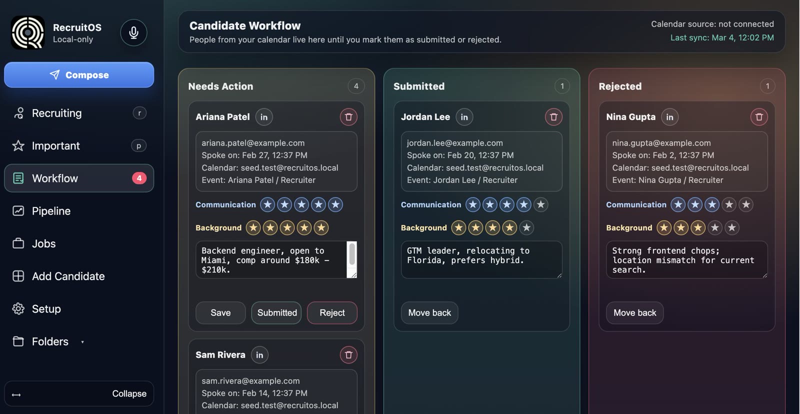Click the Sam Rivera card name
Image resolution: width=800 pixels, height=414 pixels.
220,355
